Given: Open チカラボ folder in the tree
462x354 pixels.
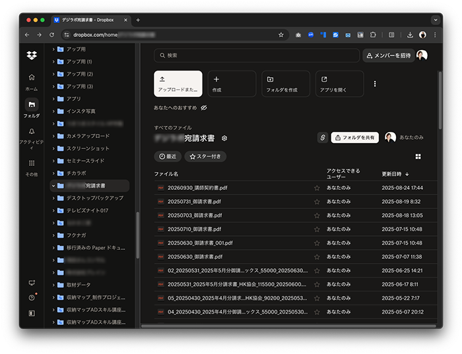Looking at the screenshot, I should 76,173.
